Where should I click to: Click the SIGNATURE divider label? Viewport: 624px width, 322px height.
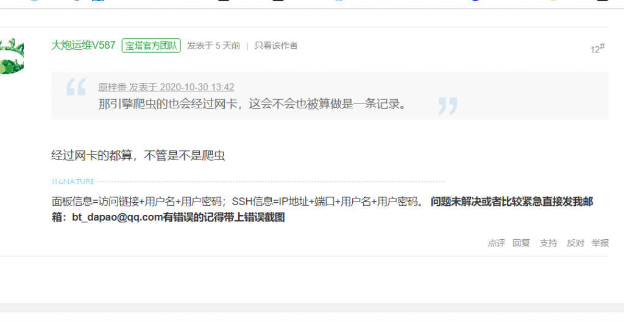(x=73, y=181)
